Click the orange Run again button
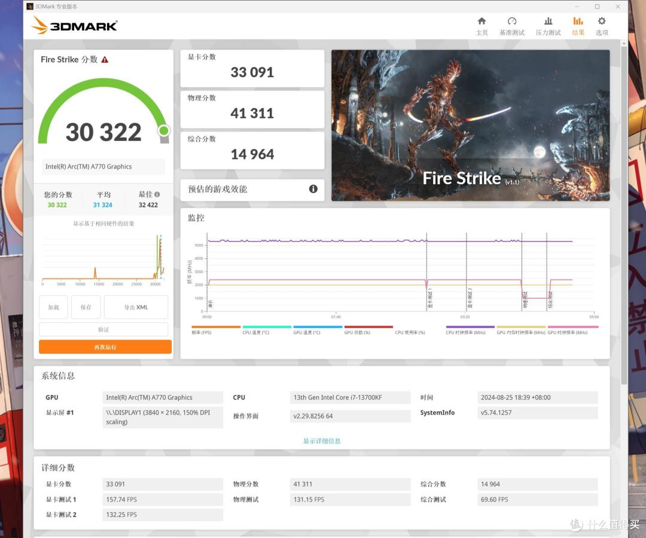Image resolution: width=646 pixels, height=538 pixels. (105, 347)
